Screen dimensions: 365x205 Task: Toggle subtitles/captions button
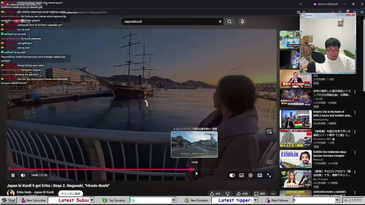pyautogui.click(x=242, y=175)
